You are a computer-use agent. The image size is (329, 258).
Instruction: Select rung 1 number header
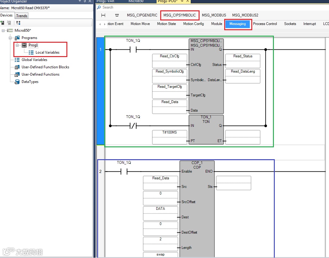101,91
